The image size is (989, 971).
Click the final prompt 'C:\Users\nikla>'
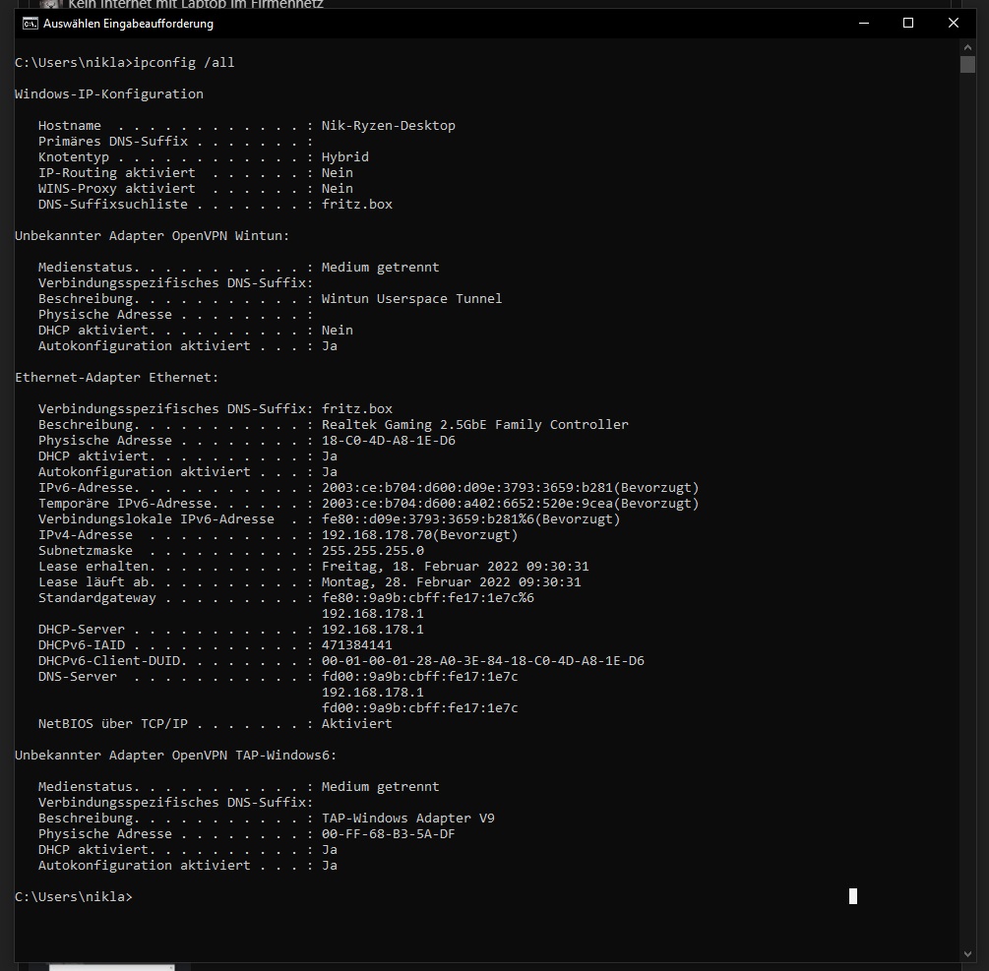[74, 897]
